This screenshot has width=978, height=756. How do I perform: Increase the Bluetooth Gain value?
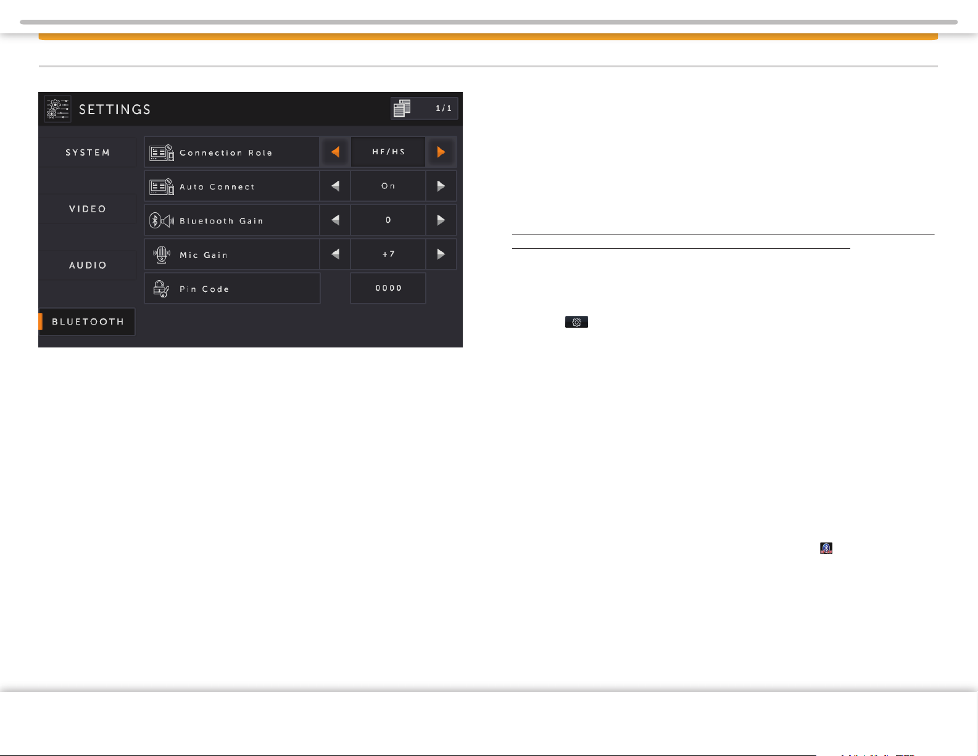click(x=441, y=220)
